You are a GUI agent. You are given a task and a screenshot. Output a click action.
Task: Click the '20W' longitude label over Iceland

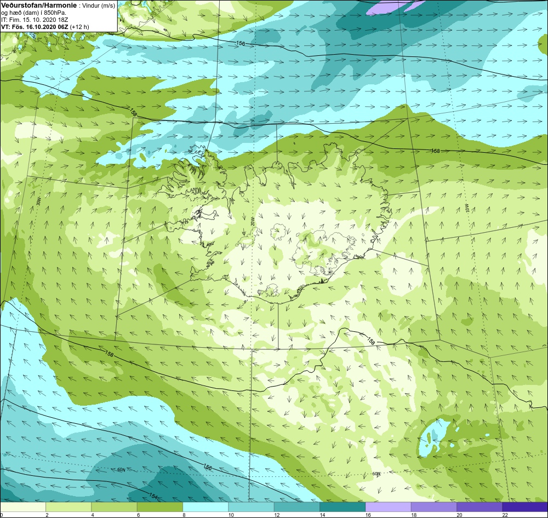click(x=253, y=221)
